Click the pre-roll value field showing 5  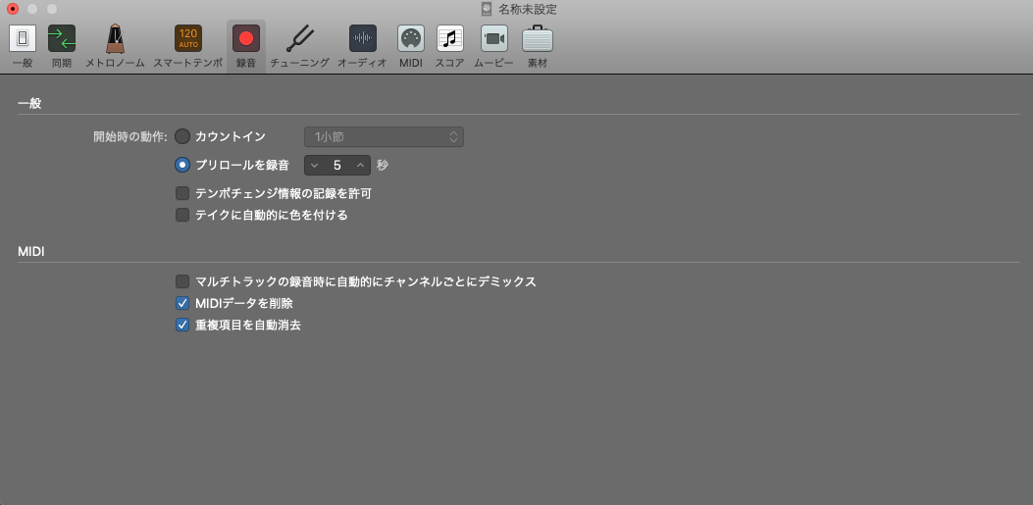[337, 166]
